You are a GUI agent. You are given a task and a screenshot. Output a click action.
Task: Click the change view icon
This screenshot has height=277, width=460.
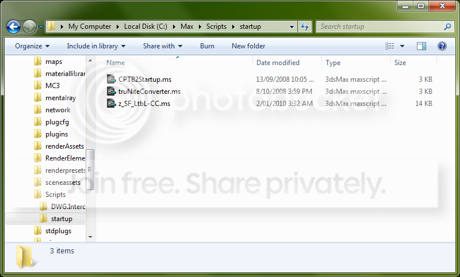(390, 46)
